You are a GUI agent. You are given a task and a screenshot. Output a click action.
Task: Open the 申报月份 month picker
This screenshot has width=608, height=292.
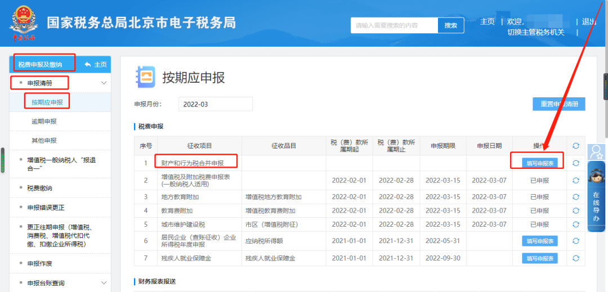coord(215,104)
